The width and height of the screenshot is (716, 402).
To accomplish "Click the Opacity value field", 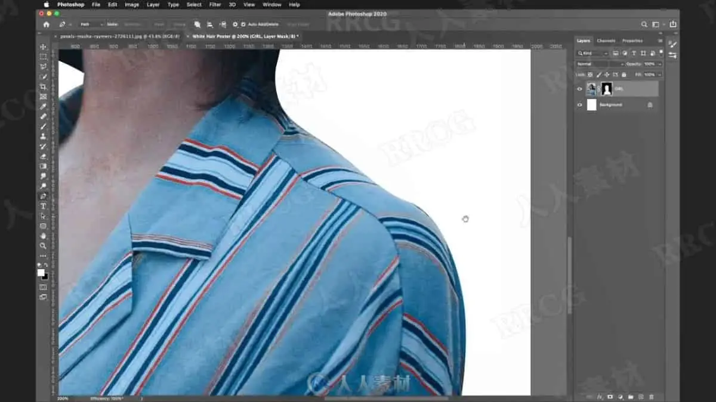I will [x=649, y=64].
